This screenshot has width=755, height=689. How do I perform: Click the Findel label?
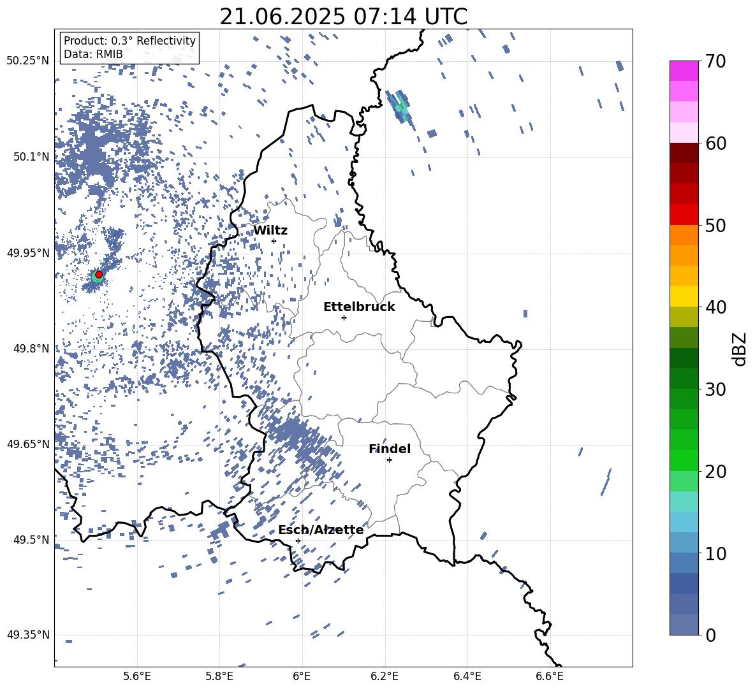(390, 449)
